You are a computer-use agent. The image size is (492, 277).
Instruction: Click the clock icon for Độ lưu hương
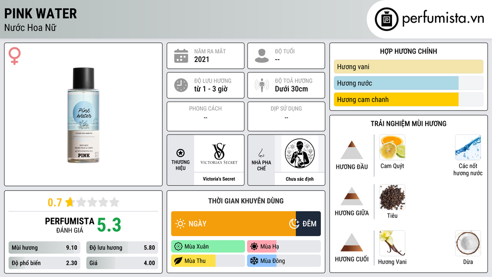(181, 85)
